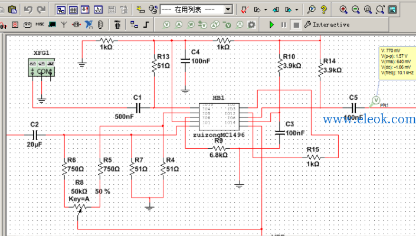Open the SPICE netlist viewer

click(x=85, y=10)
